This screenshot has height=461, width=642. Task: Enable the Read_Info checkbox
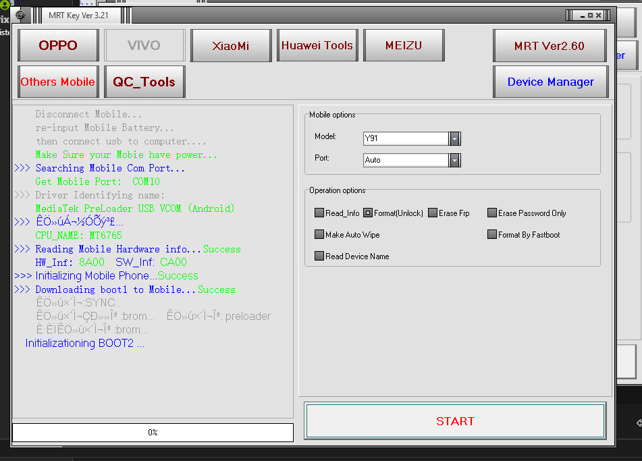click(319, 213)
